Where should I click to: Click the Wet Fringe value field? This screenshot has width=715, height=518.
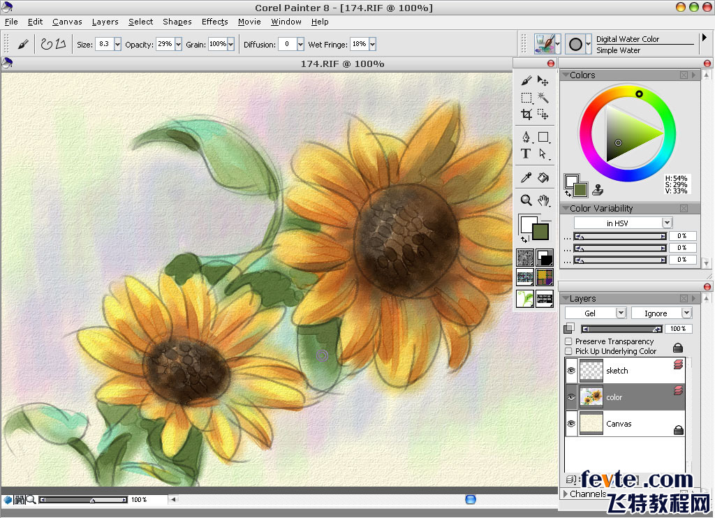[358, 44]
